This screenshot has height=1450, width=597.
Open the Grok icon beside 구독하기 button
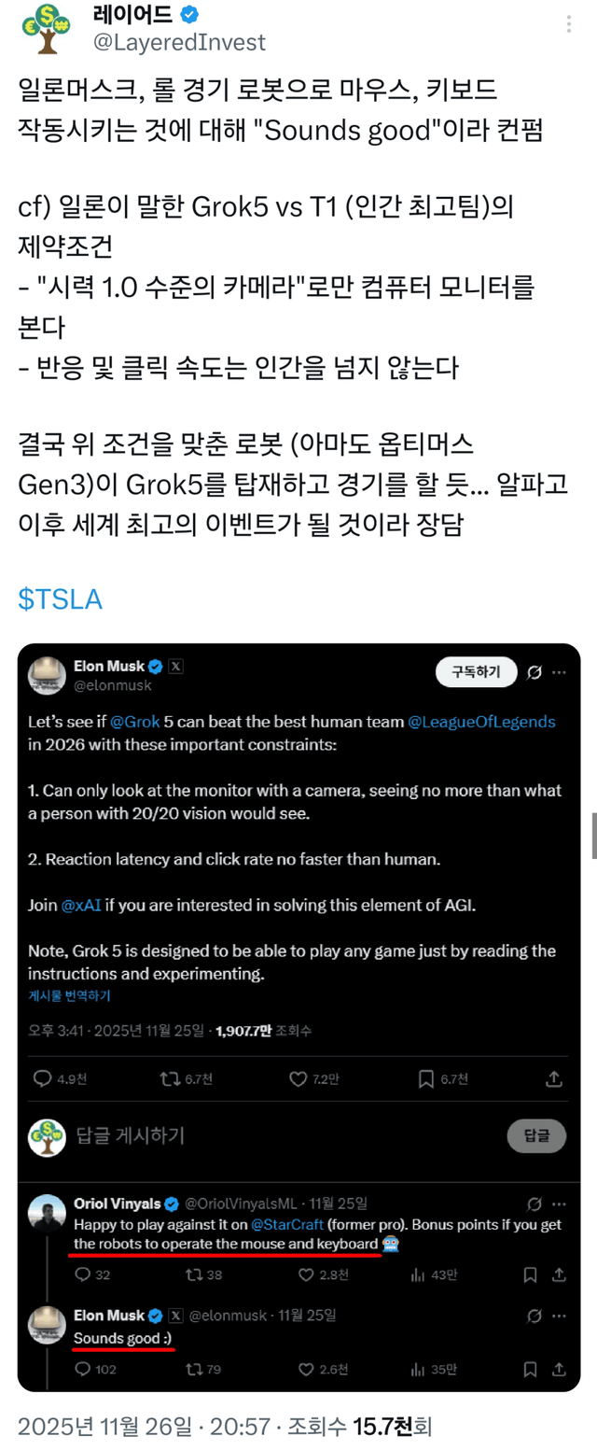(x=535, y=671)
